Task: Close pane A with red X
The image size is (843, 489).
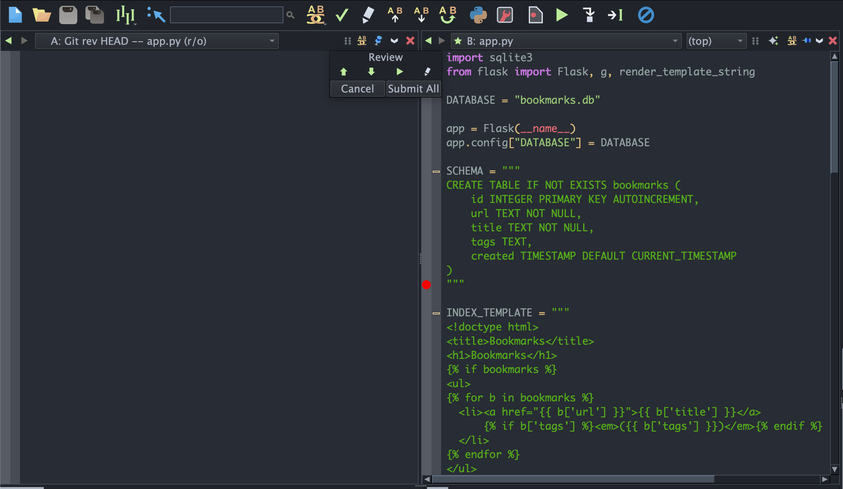Action: [410, 41]
